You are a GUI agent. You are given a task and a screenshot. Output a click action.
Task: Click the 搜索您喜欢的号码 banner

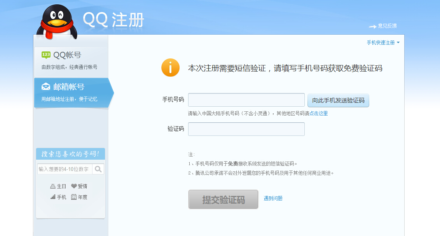pyautogui.click(x=70, y=154)
